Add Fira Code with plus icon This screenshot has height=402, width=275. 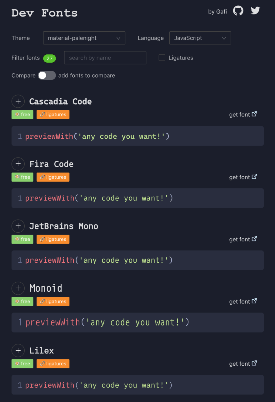pos(18,164)
